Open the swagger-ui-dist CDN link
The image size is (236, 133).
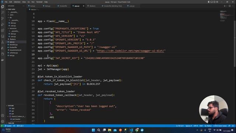coord(131,51)
